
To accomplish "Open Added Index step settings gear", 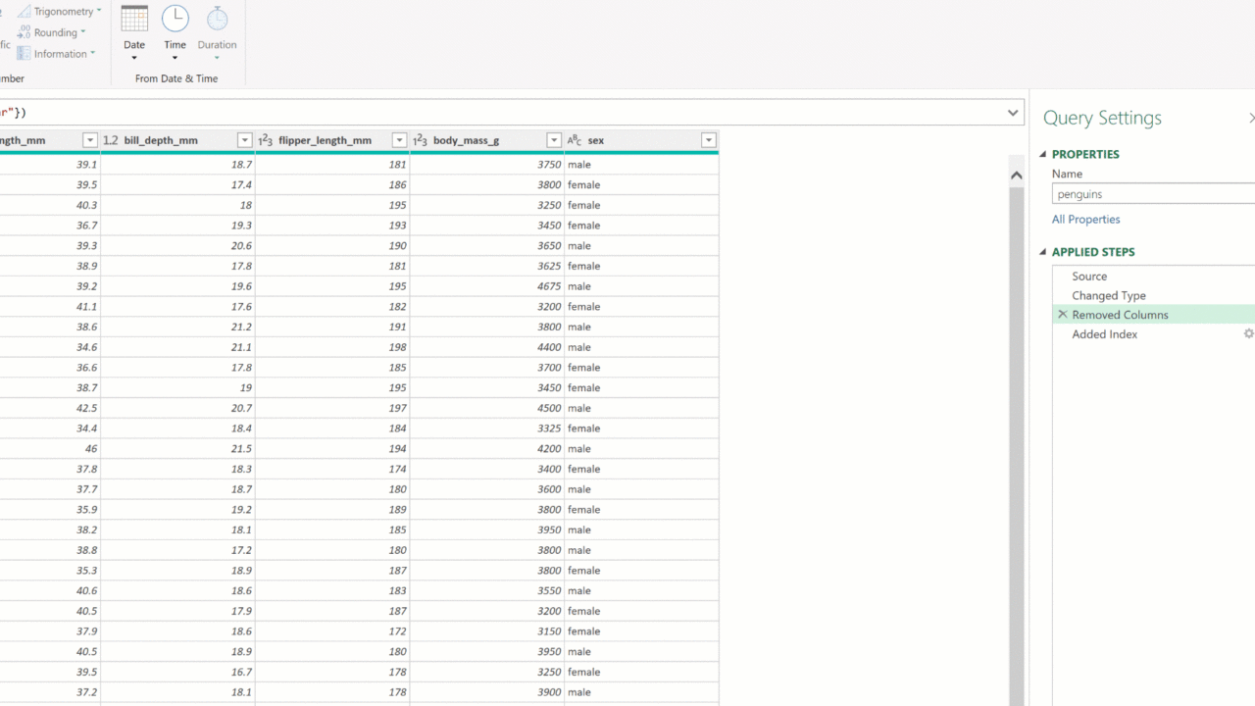I will (x=1248, y=334).
